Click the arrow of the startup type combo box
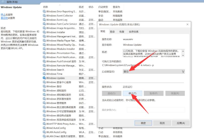 coord(183,71)
